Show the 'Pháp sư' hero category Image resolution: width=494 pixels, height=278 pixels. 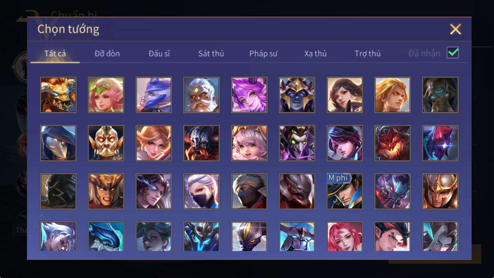(x=263, y=53)
